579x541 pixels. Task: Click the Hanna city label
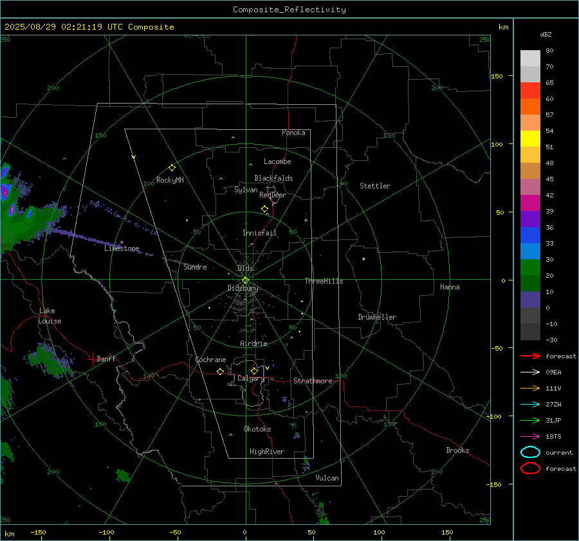coord(450,287)
